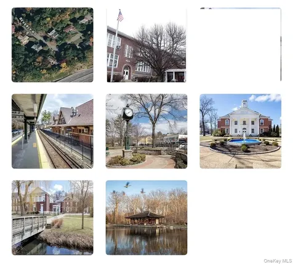Image resolution: width=293 pixels, height=264 pixels.
Task: Open the brick school with flagpole photo
Action: 146,45
